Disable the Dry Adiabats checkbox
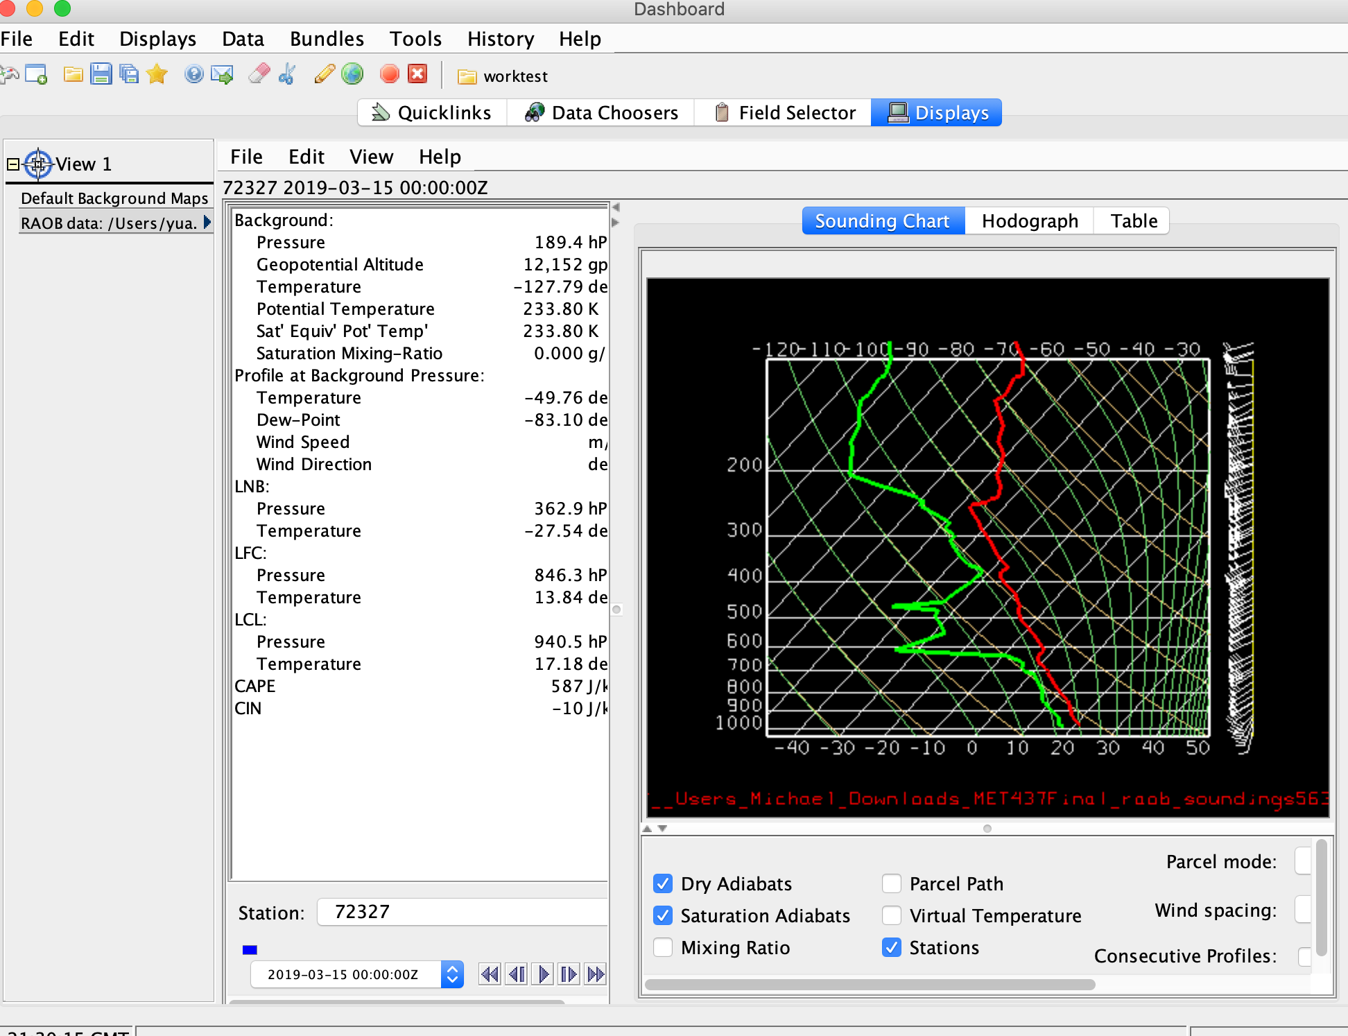Image resolution: width=1348 pixels, height=1036 pixels. (x=663, y=883)
